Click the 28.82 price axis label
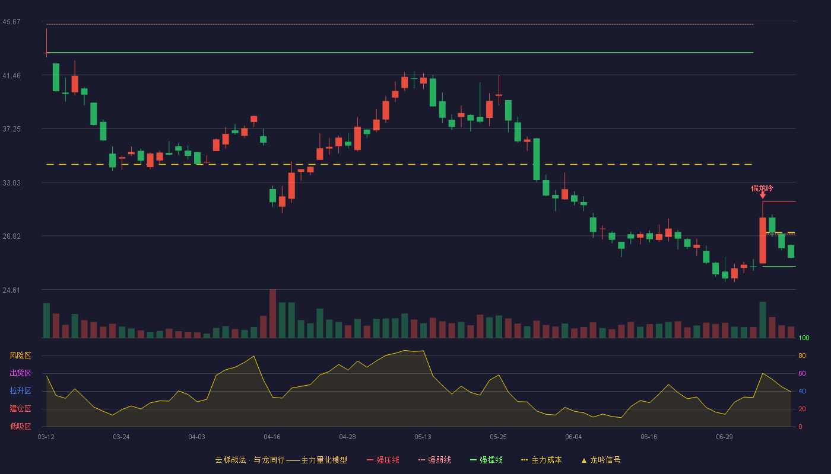This screenshot has width=831, height=474. pyautogui.click(x=11, y=236)
